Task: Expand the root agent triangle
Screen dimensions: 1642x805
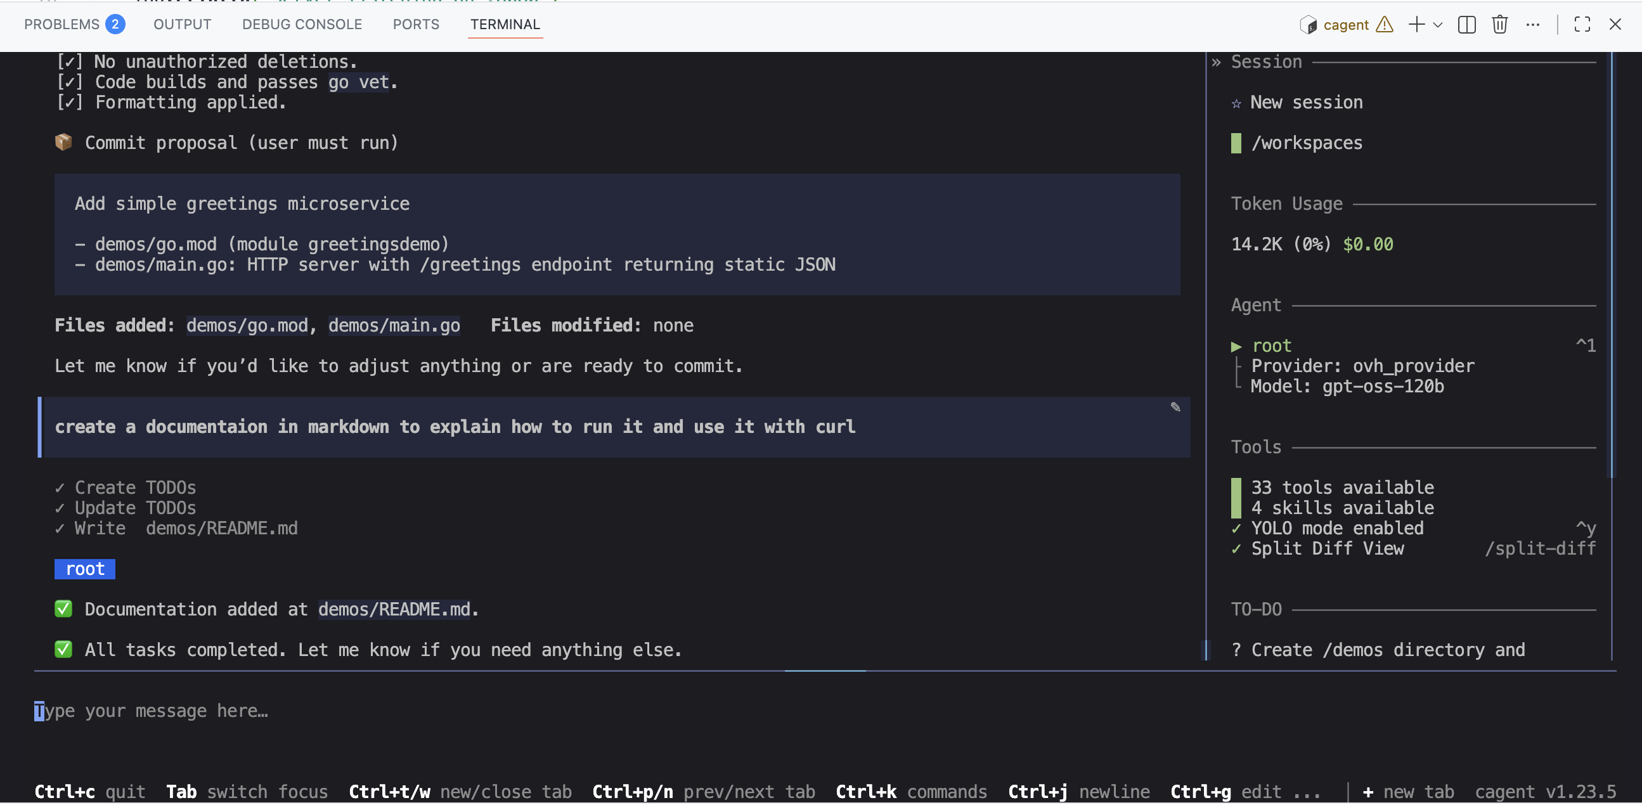Action: click(1236, 346)
